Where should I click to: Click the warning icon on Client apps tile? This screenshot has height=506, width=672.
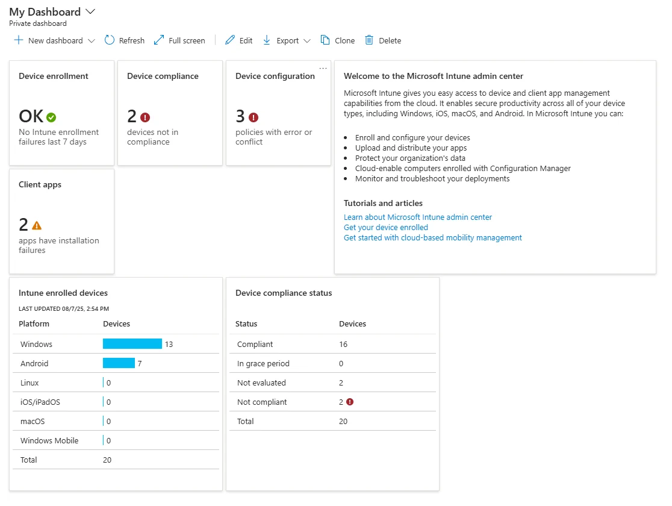coord(36,226)
